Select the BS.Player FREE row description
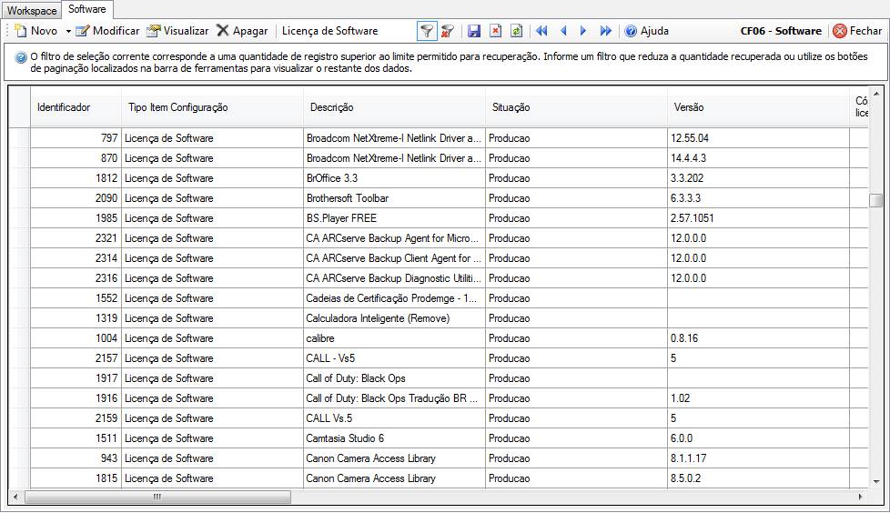This screenshot has height=513, width=890. tap(394, 218)
